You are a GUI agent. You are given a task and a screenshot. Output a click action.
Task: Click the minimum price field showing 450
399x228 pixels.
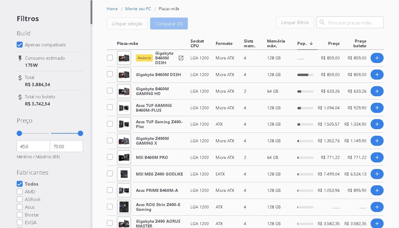click(x=34, y=146)
